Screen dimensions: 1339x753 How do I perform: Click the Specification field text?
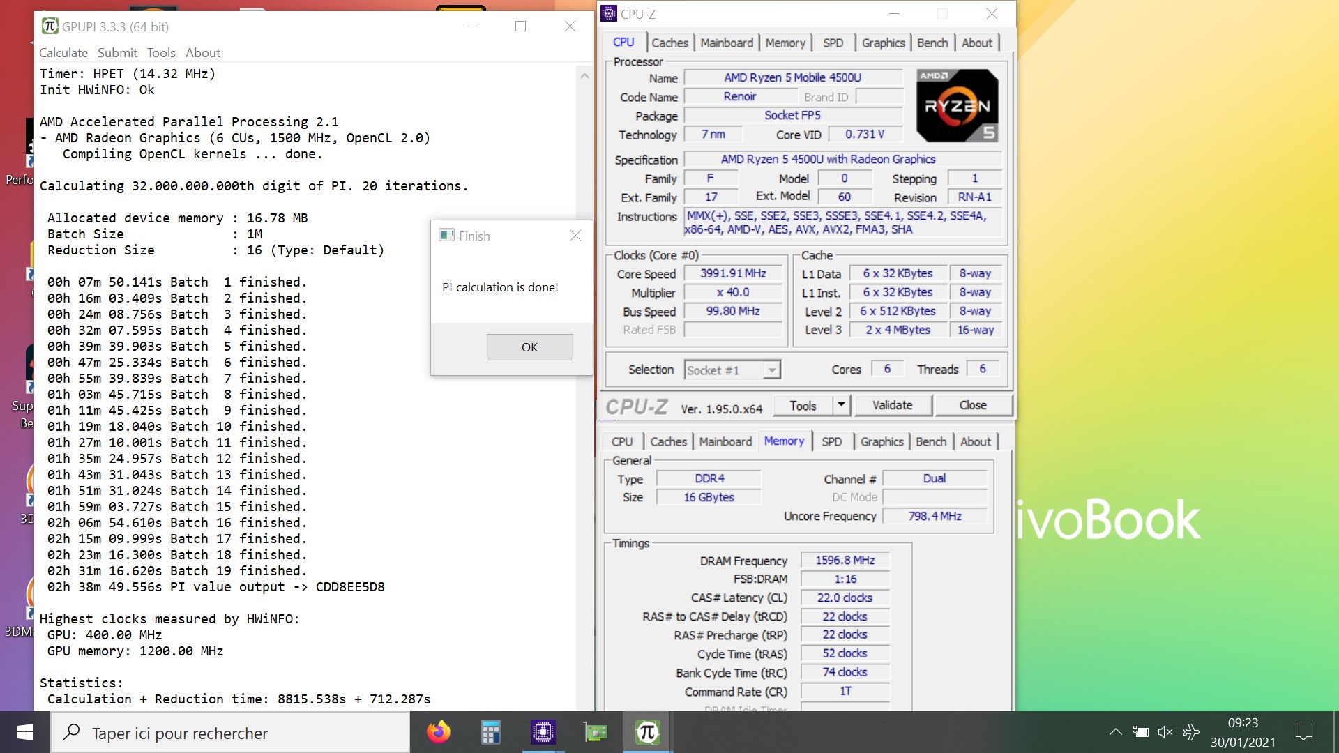[x=842, y=160]
